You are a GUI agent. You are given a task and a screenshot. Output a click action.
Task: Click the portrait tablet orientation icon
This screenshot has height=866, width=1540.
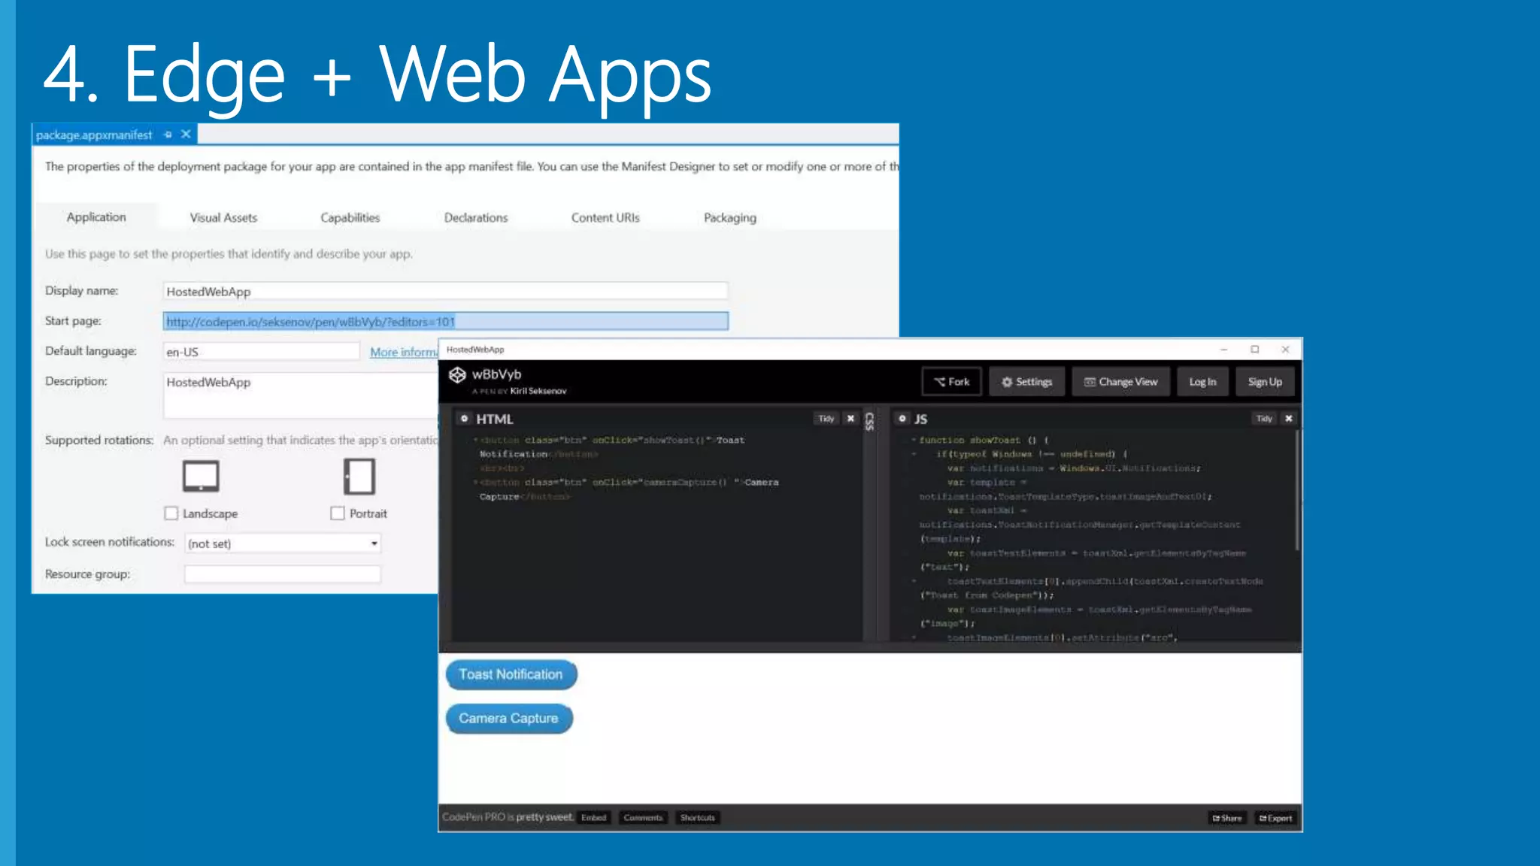point(359,476)
